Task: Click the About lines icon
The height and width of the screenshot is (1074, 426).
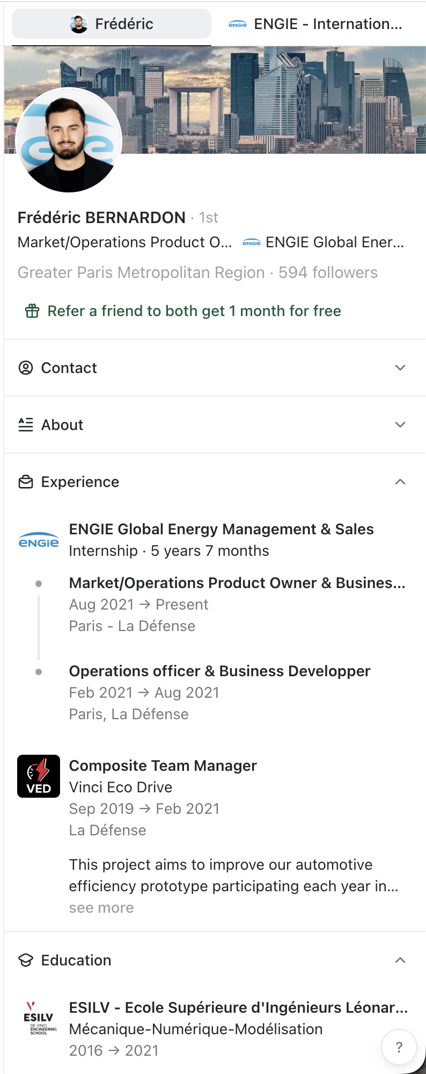Action: pos(26,425)
